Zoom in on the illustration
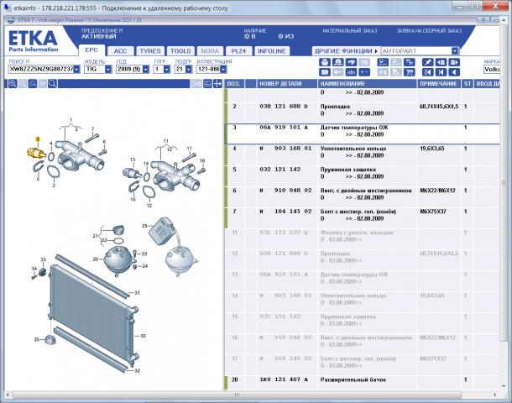The image size is (512, 403). (13, 84)
